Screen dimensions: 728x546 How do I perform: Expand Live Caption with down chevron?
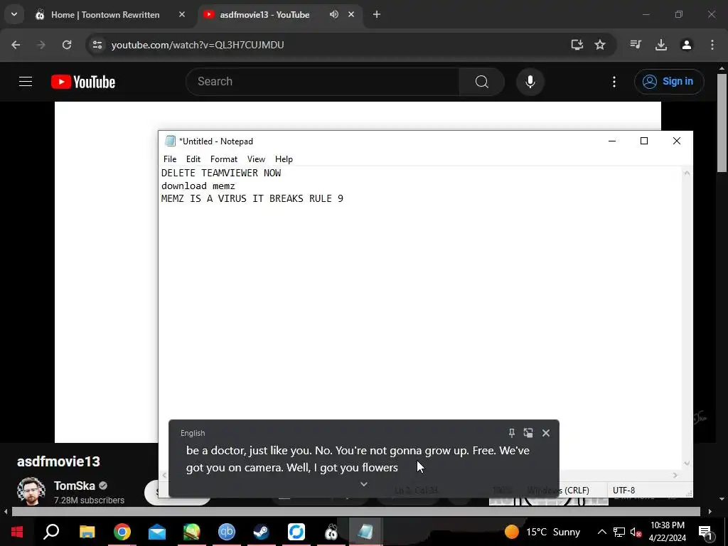point(364,484)
